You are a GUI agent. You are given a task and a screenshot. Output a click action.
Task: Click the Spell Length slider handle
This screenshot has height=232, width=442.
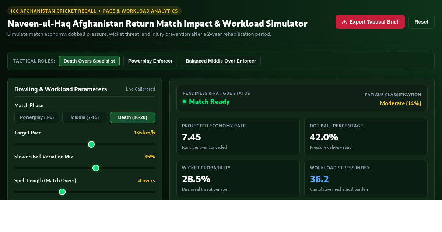pos(62,192)
